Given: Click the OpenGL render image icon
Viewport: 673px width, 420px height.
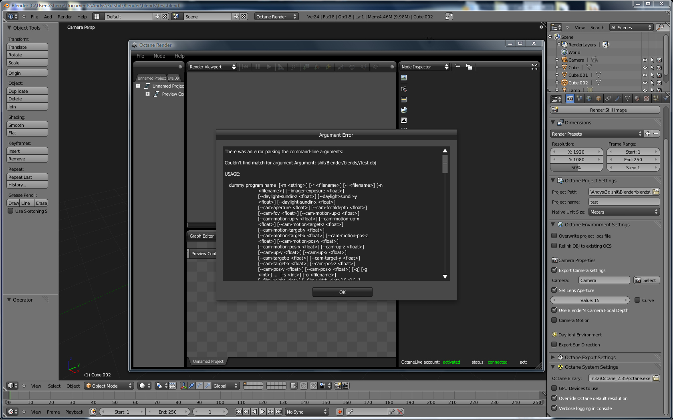Looking at the screenshot, I should point(337,386).
